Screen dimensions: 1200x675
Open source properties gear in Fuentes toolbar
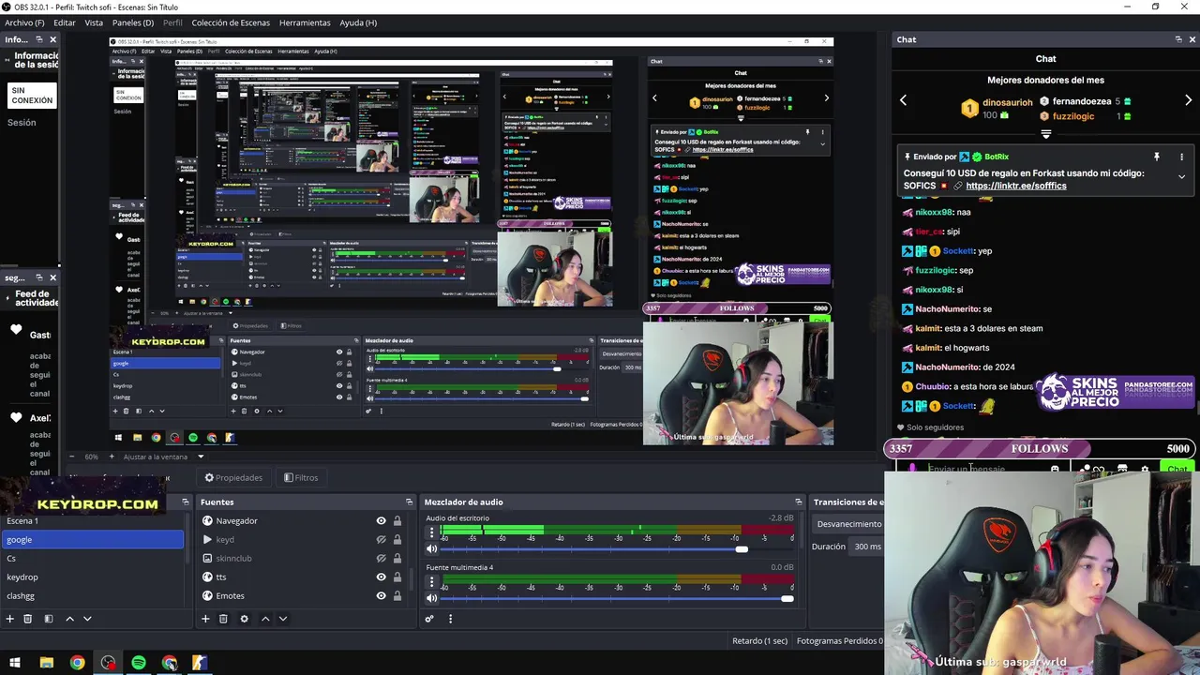coord(244,619)
